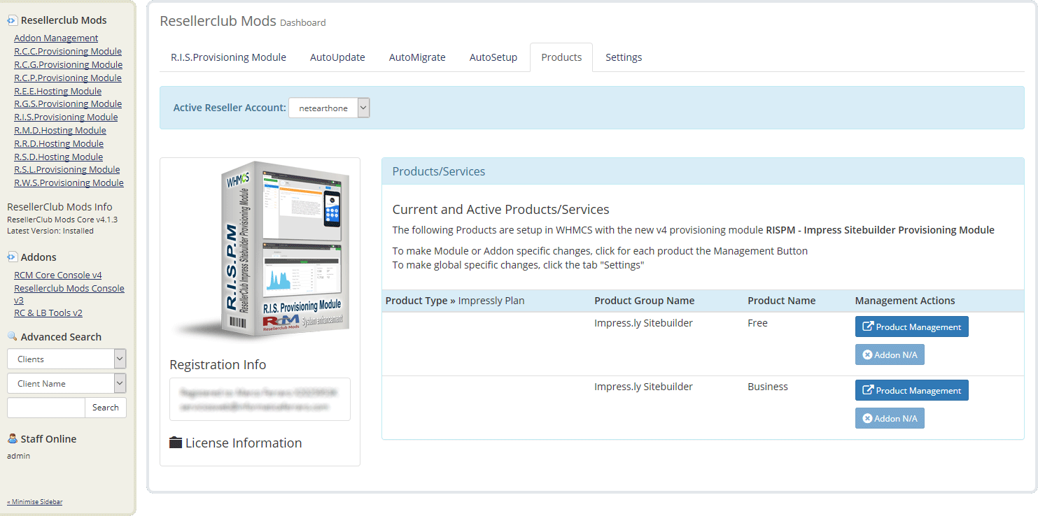Open R.G.S.Provisioning Module link
The width and height of the screenshot is (1038, 516).
(x=68, y=103)
